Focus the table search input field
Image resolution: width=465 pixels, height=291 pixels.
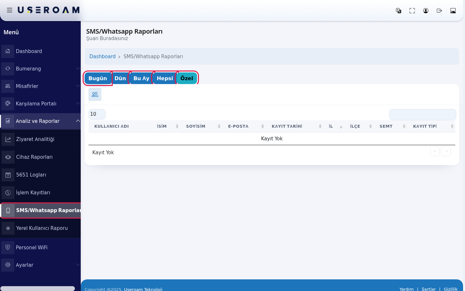[422, 114]
